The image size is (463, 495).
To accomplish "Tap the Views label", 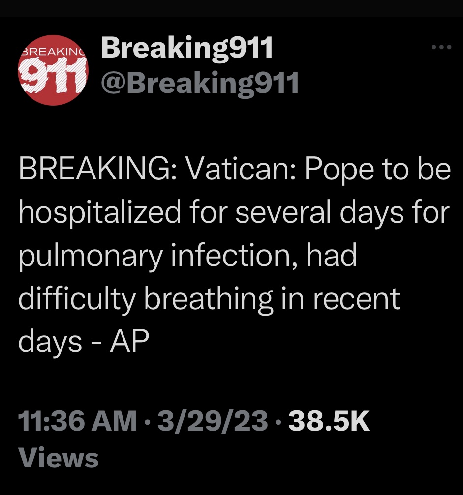I will pos(59,458).
